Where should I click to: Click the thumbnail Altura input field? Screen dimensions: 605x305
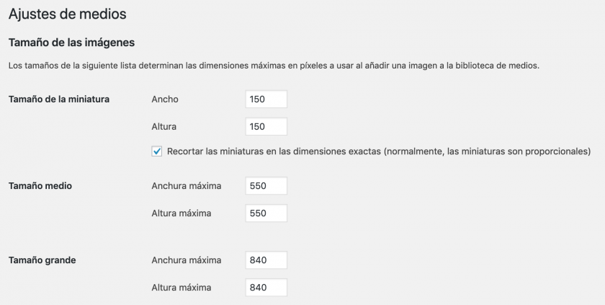coord(266,127)
